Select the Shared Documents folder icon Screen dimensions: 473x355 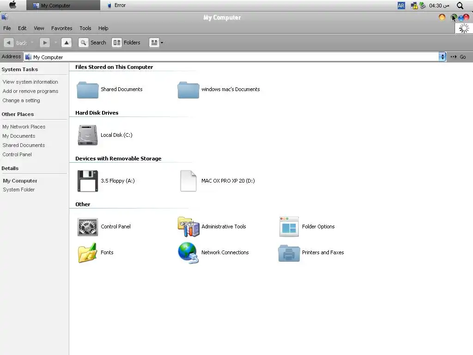coord(87,90)
